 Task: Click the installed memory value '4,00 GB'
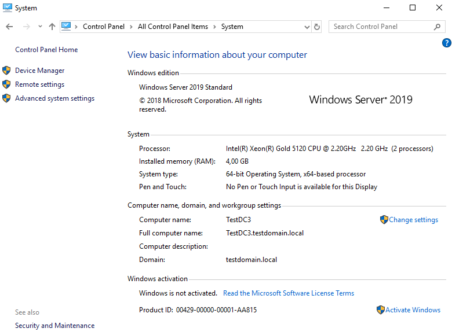[237, 161]
